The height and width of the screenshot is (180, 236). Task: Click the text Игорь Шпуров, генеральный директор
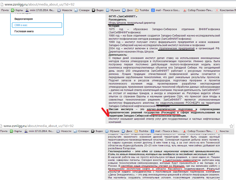coord(132,23)
